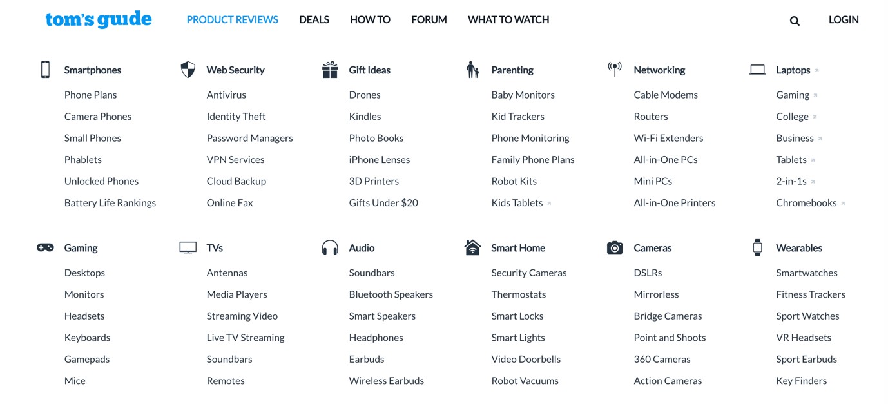Select Video Doorbells link

526,359
